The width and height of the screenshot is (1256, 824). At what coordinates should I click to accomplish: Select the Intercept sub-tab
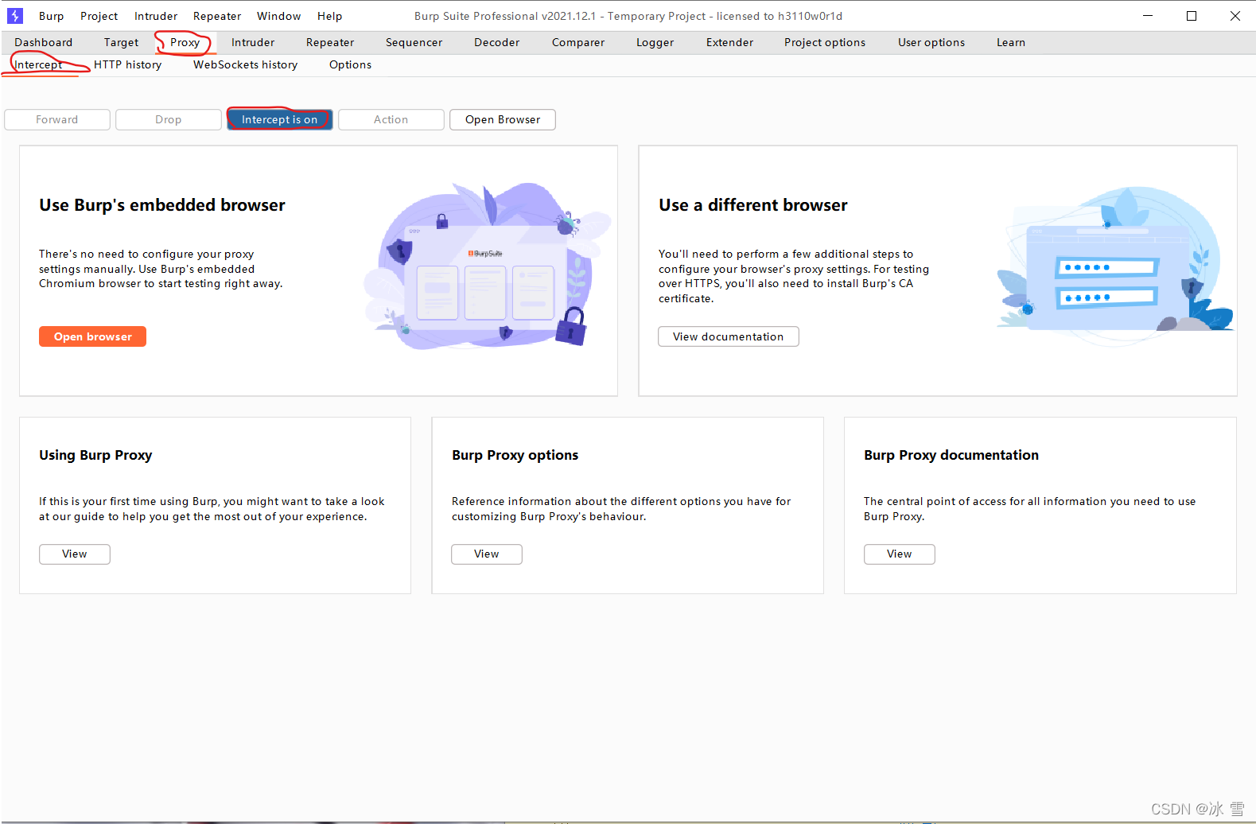click(37, 64)
